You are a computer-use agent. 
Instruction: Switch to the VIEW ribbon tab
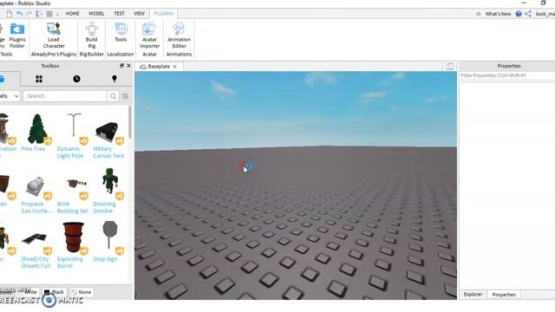click(x=139, y=14)
